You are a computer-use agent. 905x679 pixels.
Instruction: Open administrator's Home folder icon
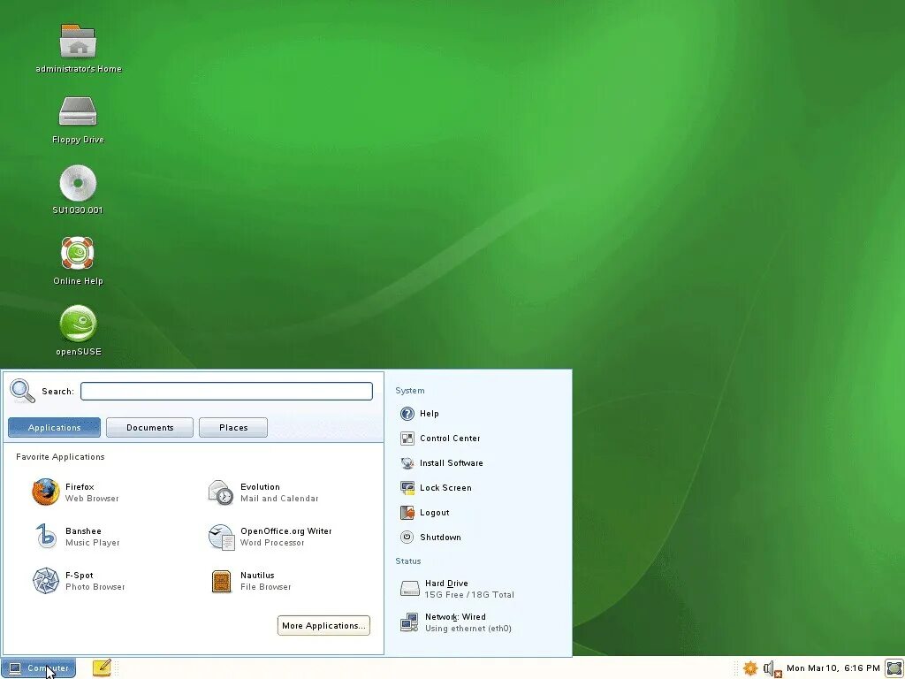point(78,41)
